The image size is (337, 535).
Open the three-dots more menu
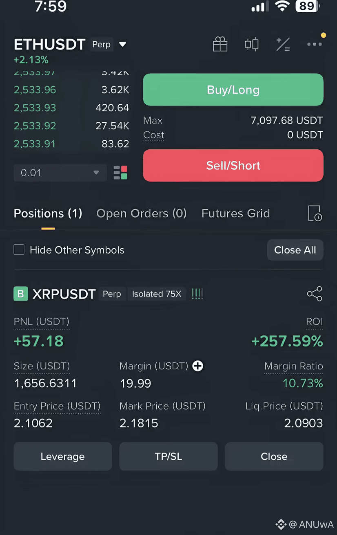[x=315, y=44]
